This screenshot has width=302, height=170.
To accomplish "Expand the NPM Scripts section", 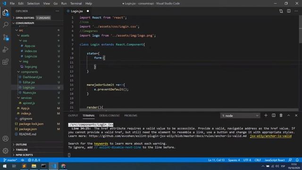I will (38, 155).
